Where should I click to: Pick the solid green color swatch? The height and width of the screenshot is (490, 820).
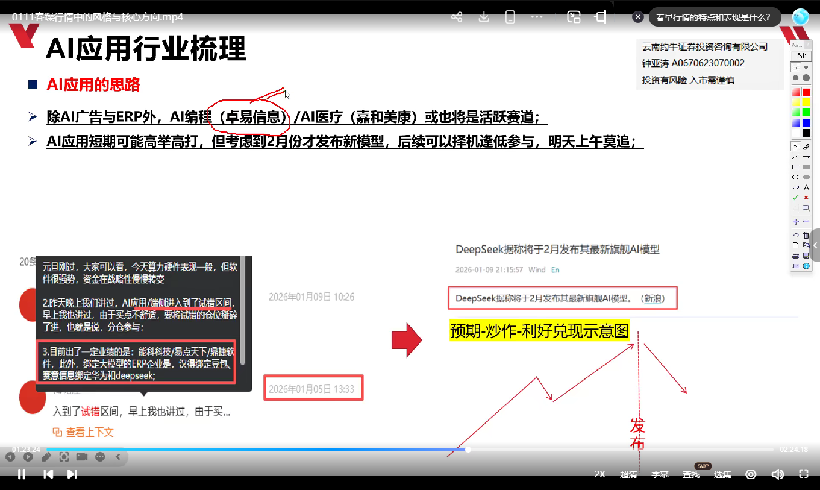pos(806,113)
